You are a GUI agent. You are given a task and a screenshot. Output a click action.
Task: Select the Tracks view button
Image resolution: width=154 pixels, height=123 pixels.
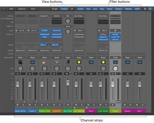[64, 9]
